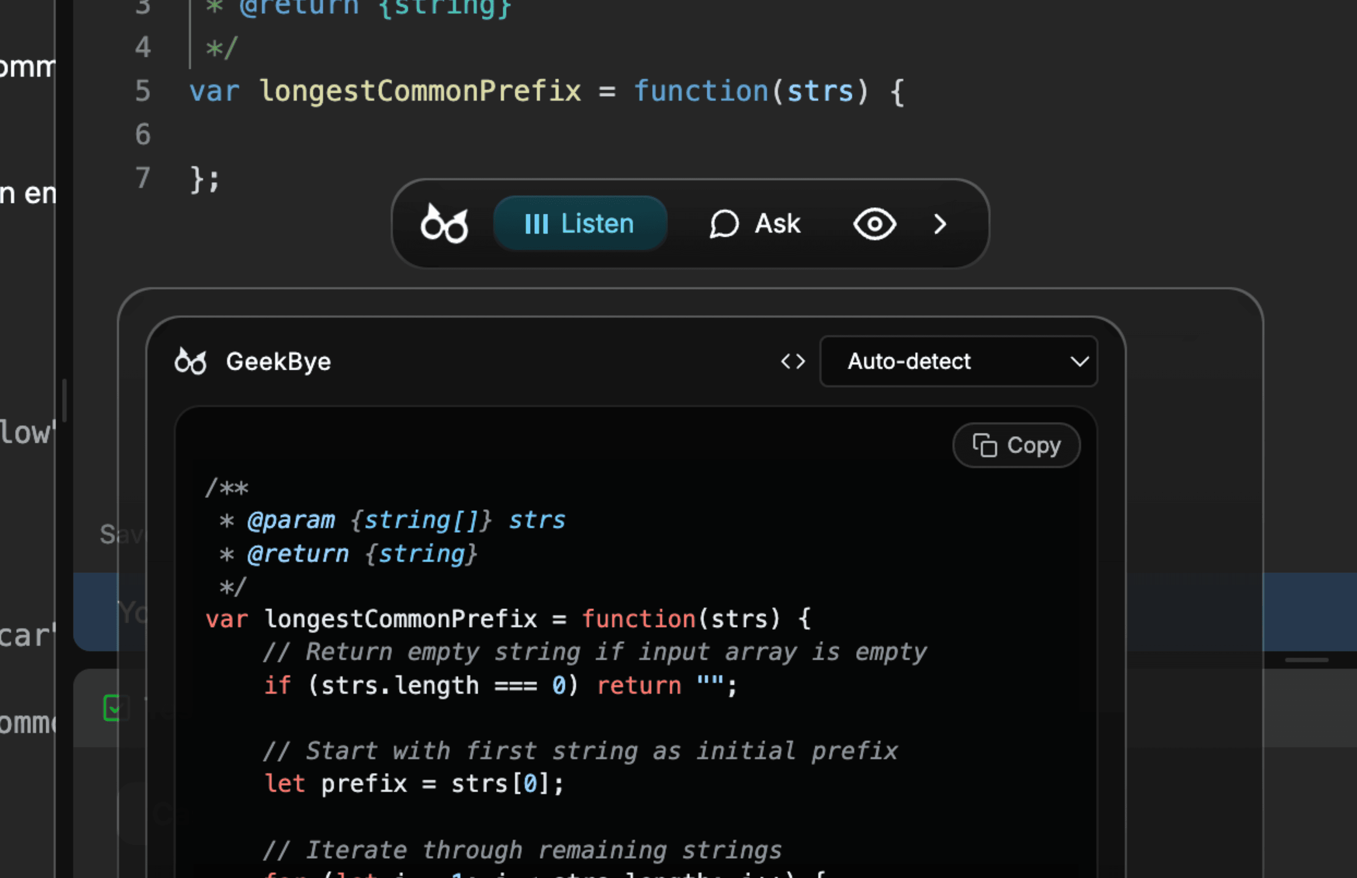Click the GeekBye panel title
Image resolution: width=1357 pixels, height=878 pixels.
click(x=279, y=361)
